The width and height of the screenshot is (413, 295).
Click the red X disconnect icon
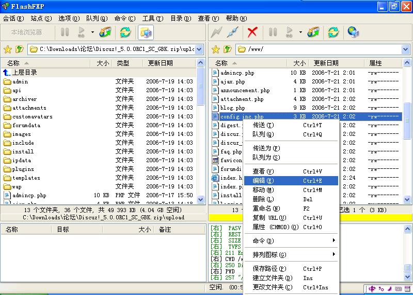click(252, 32)
